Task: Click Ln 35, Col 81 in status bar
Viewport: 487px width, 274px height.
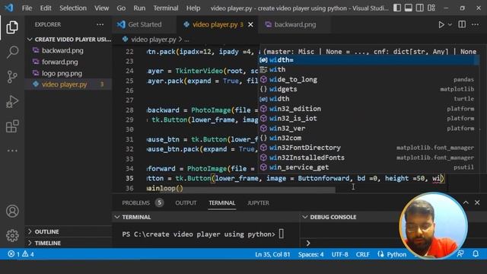Action: 272,254
